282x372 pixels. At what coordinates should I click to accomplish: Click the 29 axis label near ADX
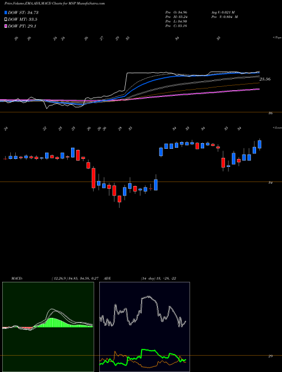point(270,356)
